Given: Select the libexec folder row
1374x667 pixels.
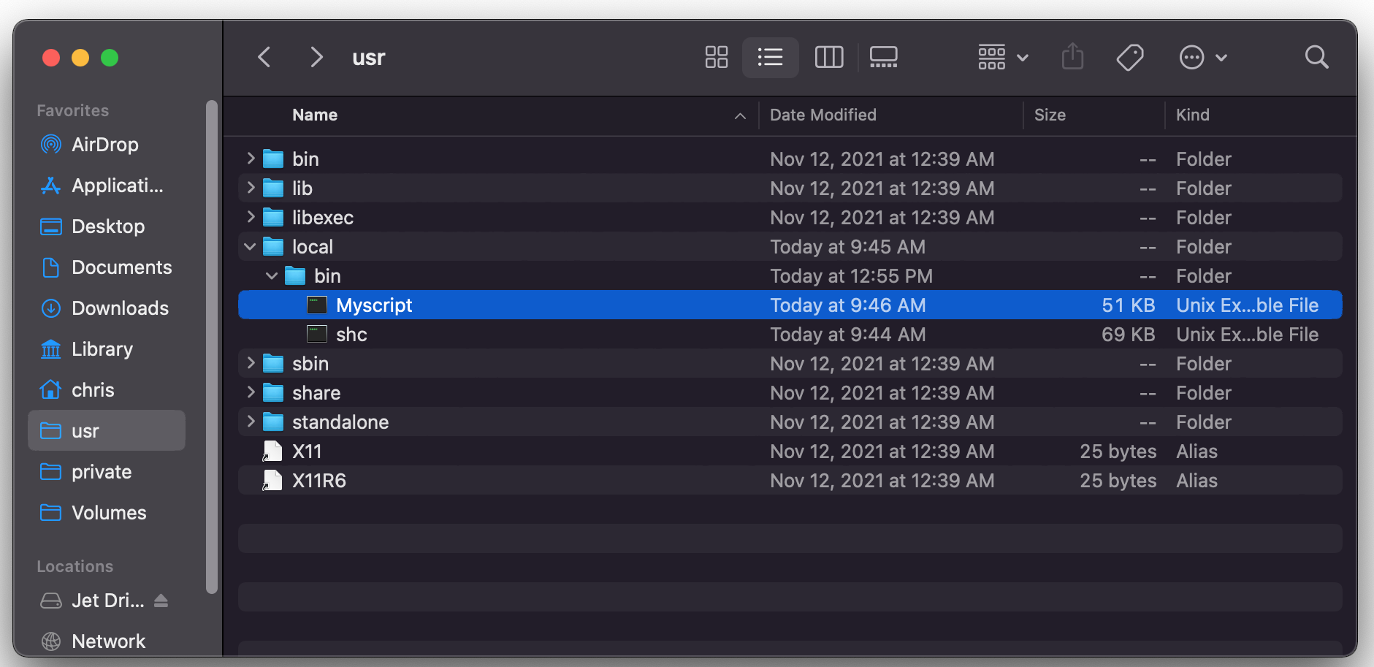Looking at the screenshot, I should point(790,218).
